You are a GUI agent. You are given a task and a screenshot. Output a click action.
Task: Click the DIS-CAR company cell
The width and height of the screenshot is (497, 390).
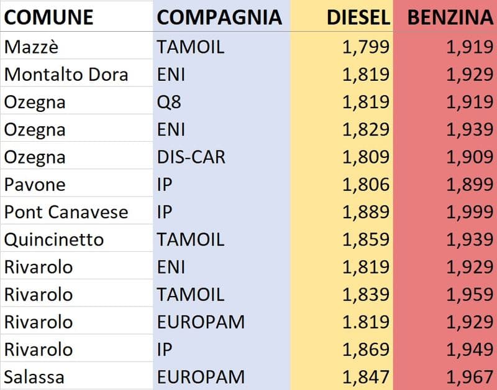click(191, 157)
